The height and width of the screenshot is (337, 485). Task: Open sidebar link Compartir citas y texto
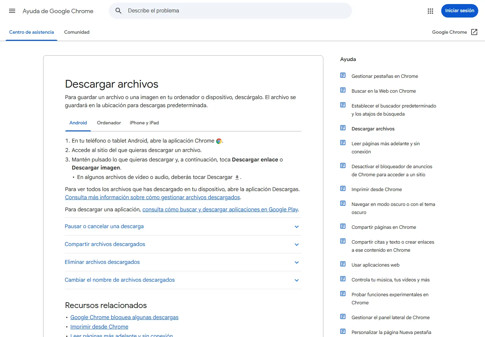pos(393,246)
